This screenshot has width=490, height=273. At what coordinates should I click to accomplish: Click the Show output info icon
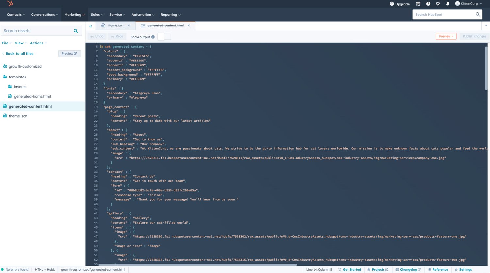point(153,37)
